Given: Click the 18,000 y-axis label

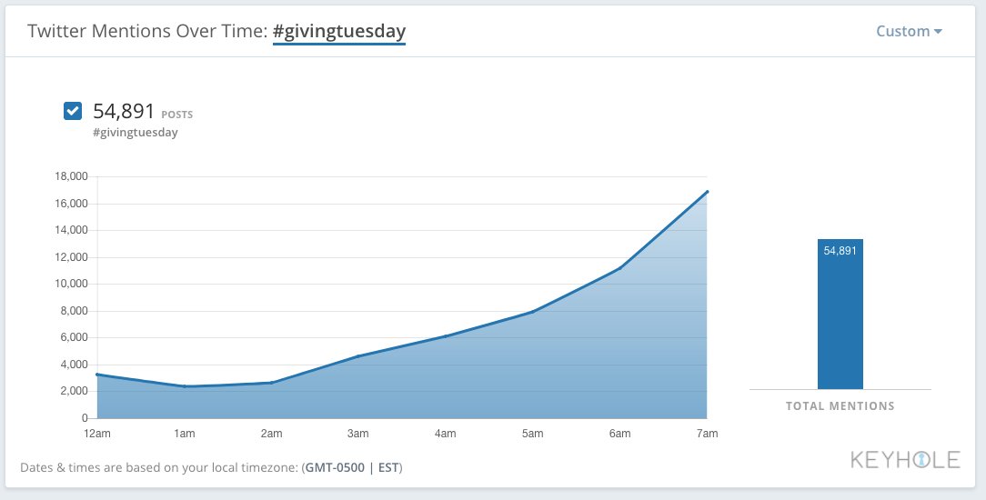Looking at the screenshot, I should point(70,176).
